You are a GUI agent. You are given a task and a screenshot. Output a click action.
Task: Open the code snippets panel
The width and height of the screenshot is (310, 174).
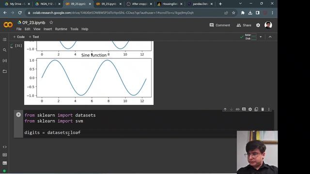[x=4, y=147]
